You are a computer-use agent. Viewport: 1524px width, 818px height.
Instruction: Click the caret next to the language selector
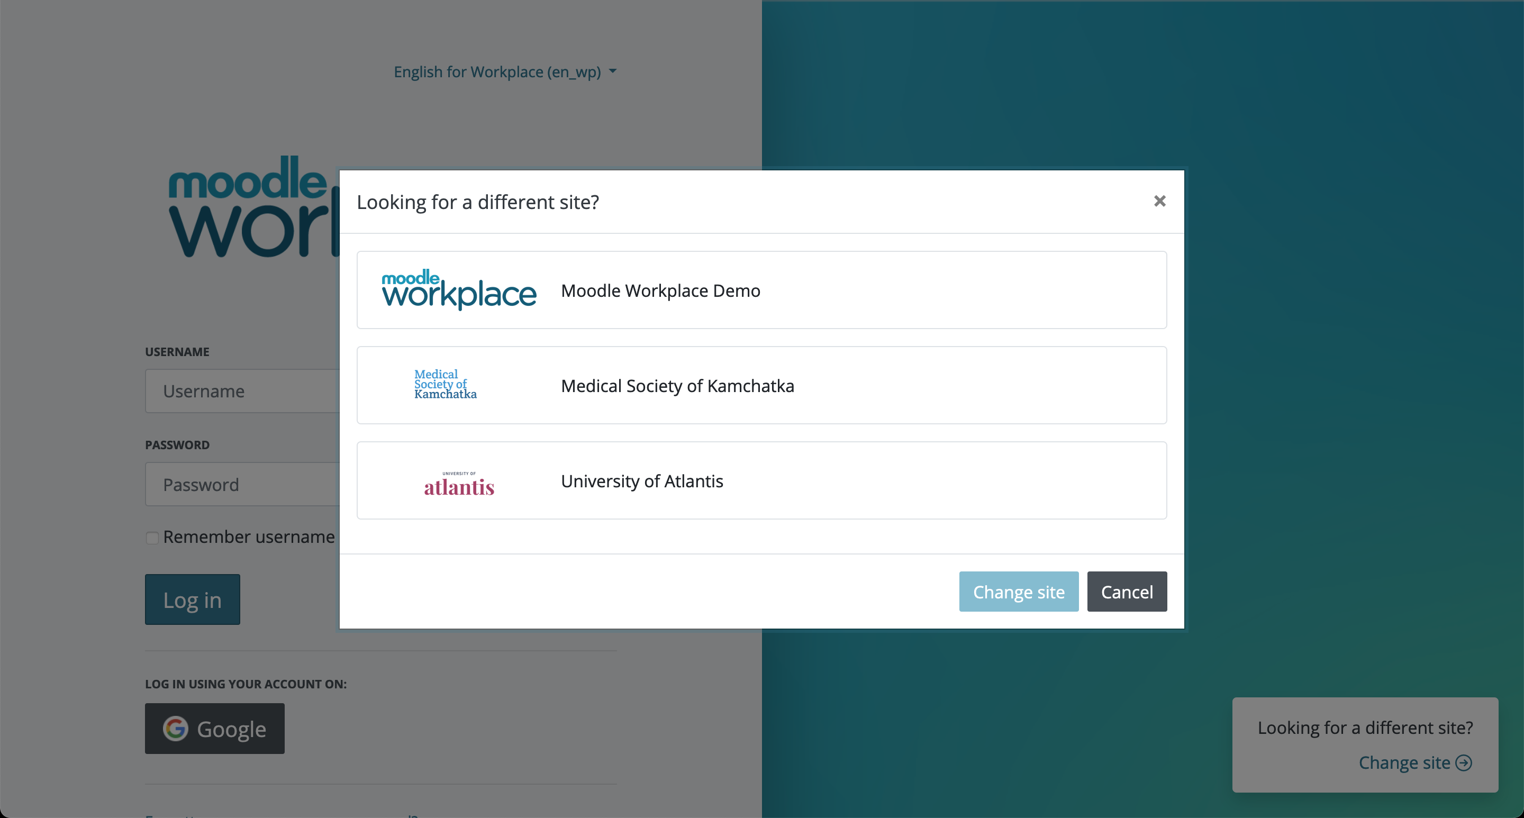click(x=613, y=71)
